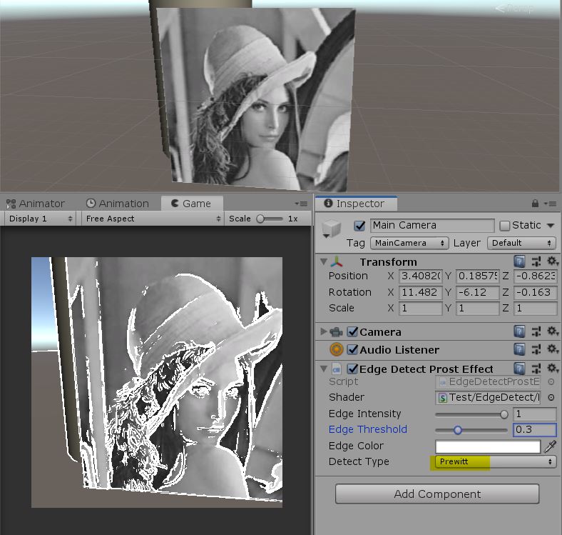The height and width of the screenshot is (535, 562).
Task: Enable the Static checkbox
Action: tap(504, 226)
